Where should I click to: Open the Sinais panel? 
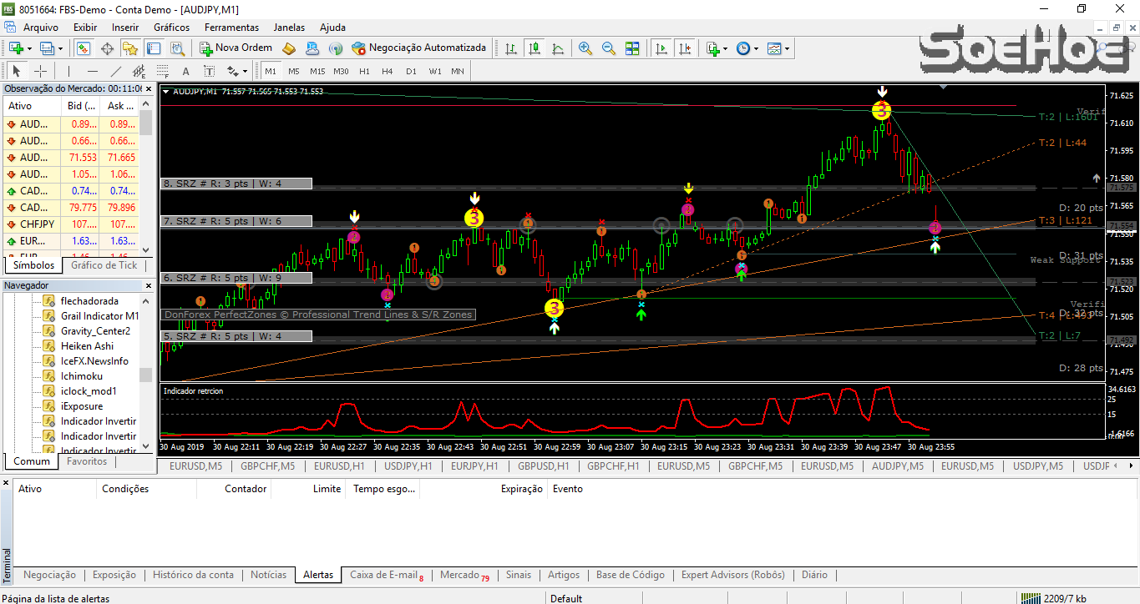[518, 575]
